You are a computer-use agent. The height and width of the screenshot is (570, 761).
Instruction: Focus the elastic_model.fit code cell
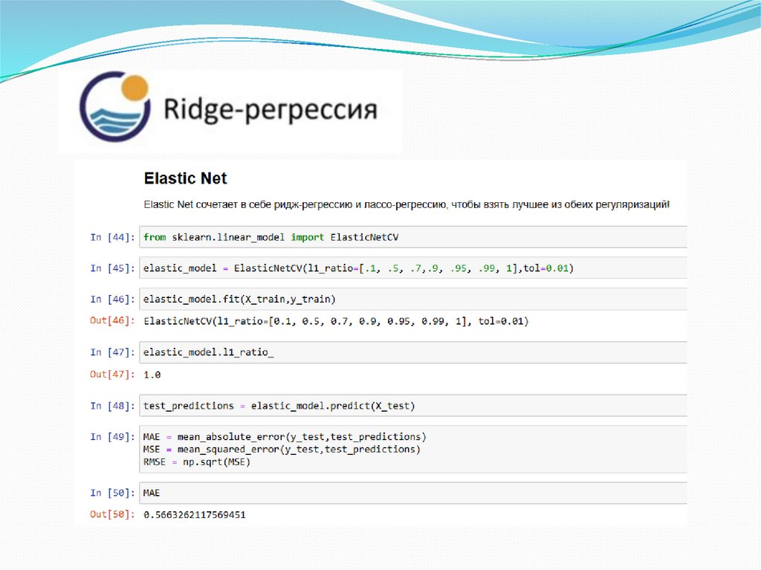pos(412,299)
